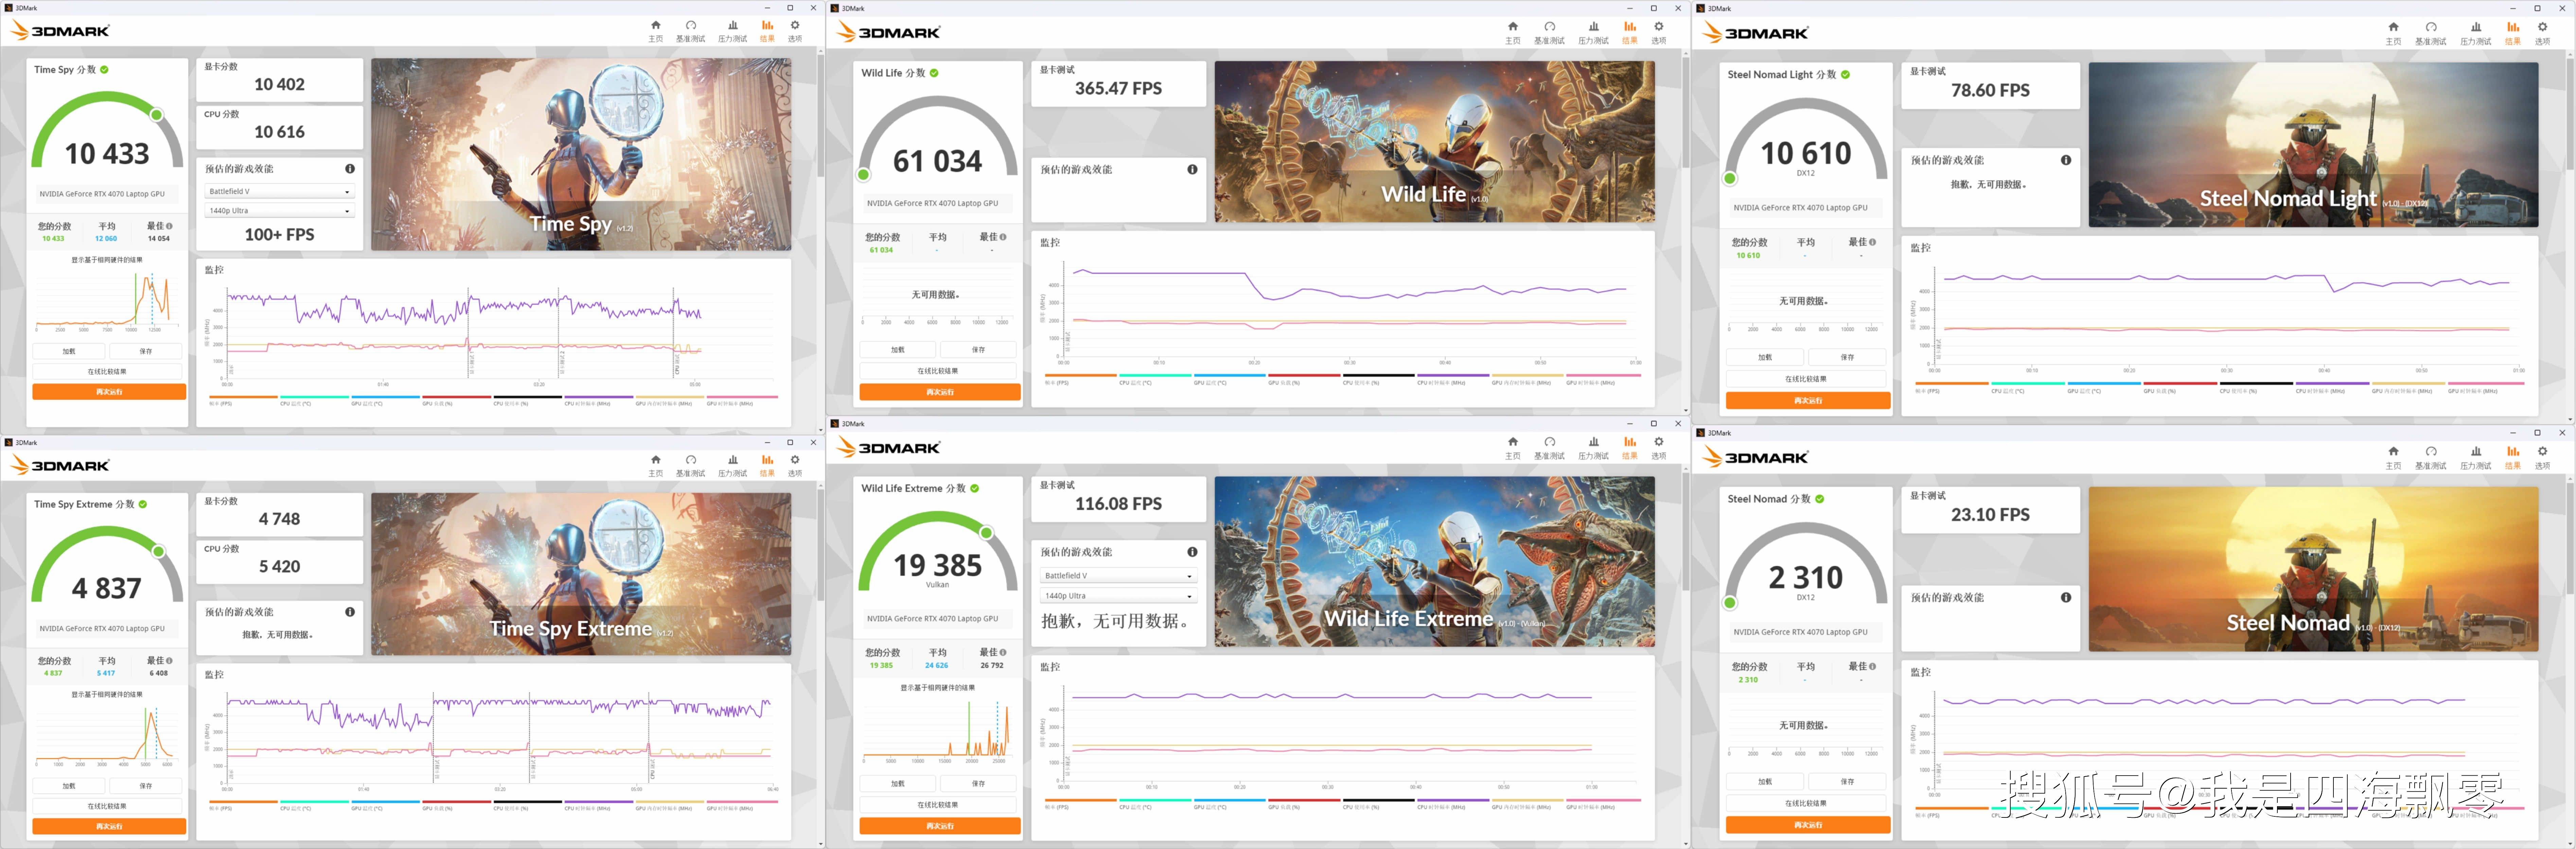Switch to Results tab in Time Spy window

(767, 31)
